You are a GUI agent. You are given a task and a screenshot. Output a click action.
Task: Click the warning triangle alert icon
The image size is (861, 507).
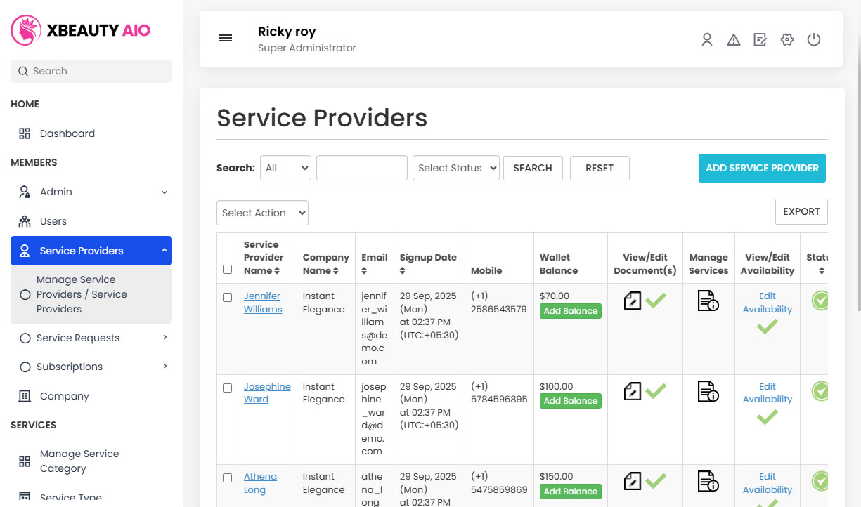[734, 40]
